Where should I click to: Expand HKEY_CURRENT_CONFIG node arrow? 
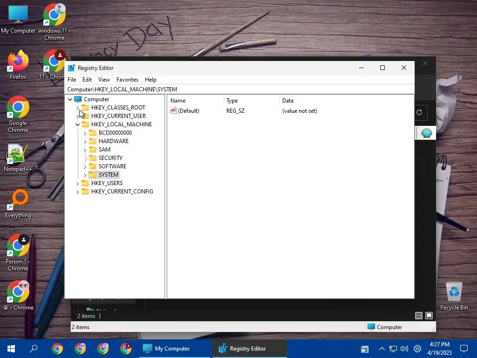click(78, 192)
